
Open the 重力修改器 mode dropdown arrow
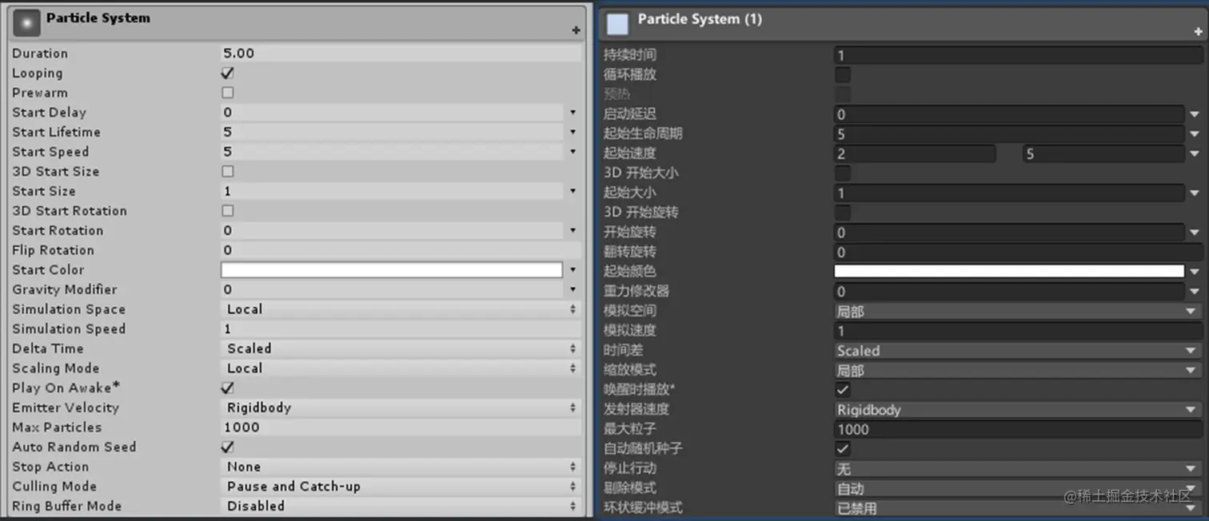click(x=1195, y=292)
